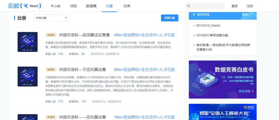This screenshot has height=120, width=279.
Task: Expand the 所有比赛 filter dropdown
Action: tap(51, 18)
